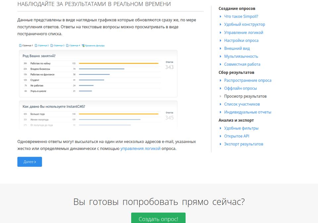Click 'Применить фильтры' in results preview
Image resolution: width=318 pixels, height=223 pixels.
click(95, 46)
